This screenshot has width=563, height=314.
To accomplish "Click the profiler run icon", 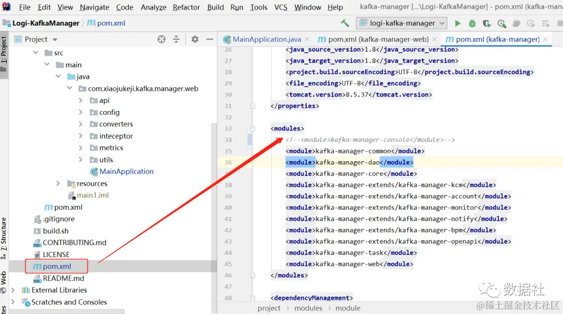I will [x=501, y=23].
